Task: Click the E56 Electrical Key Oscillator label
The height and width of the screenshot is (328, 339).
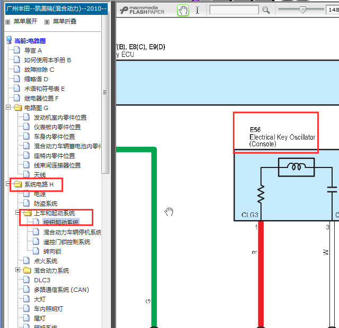Action: coord(282,137)
